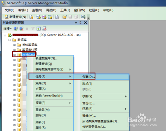Open the 编写数据库脚本为(S) submenu
This screenshot has height=131, width=166.
click(50, 69)
